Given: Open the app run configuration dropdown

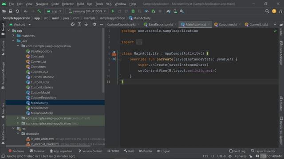Looking at the screenshot, I should click(x=54, y=11).
